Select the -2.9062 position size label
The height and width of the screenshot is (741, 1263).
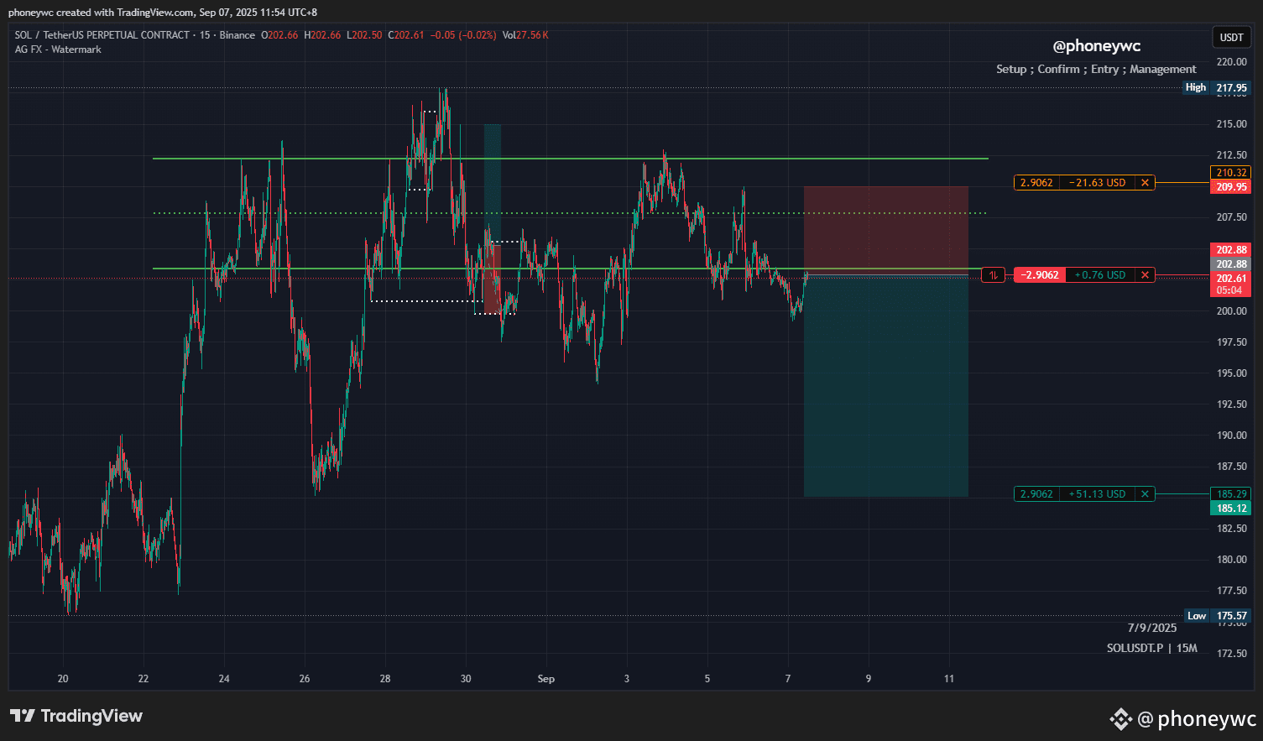[x=1040, y=274]
